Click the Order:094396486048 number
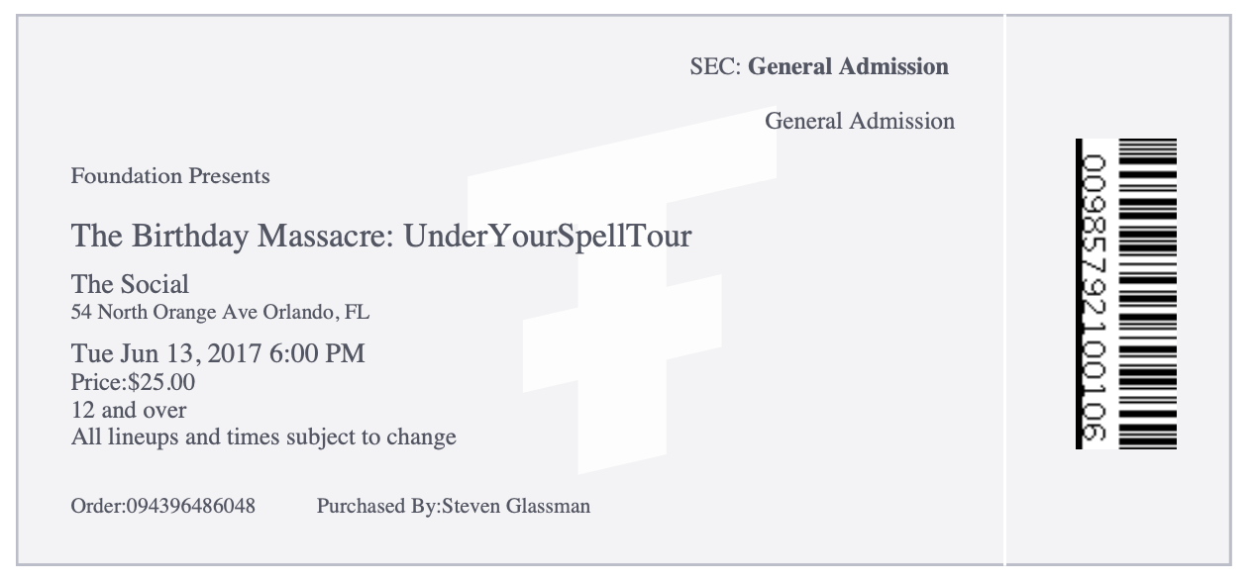Viewport: 1254px width, 582px height. pos(163,507)
